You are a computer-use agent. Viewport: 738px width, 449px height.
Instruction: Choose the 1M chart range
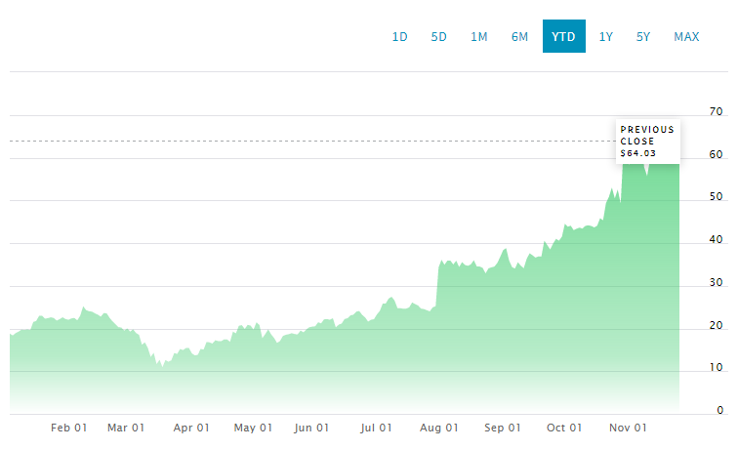[x=479, y=37]
